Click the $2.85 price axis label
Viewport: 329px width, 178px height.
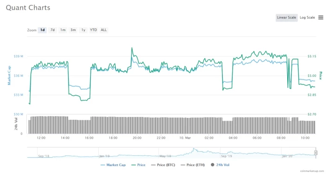tap(312, 95)
